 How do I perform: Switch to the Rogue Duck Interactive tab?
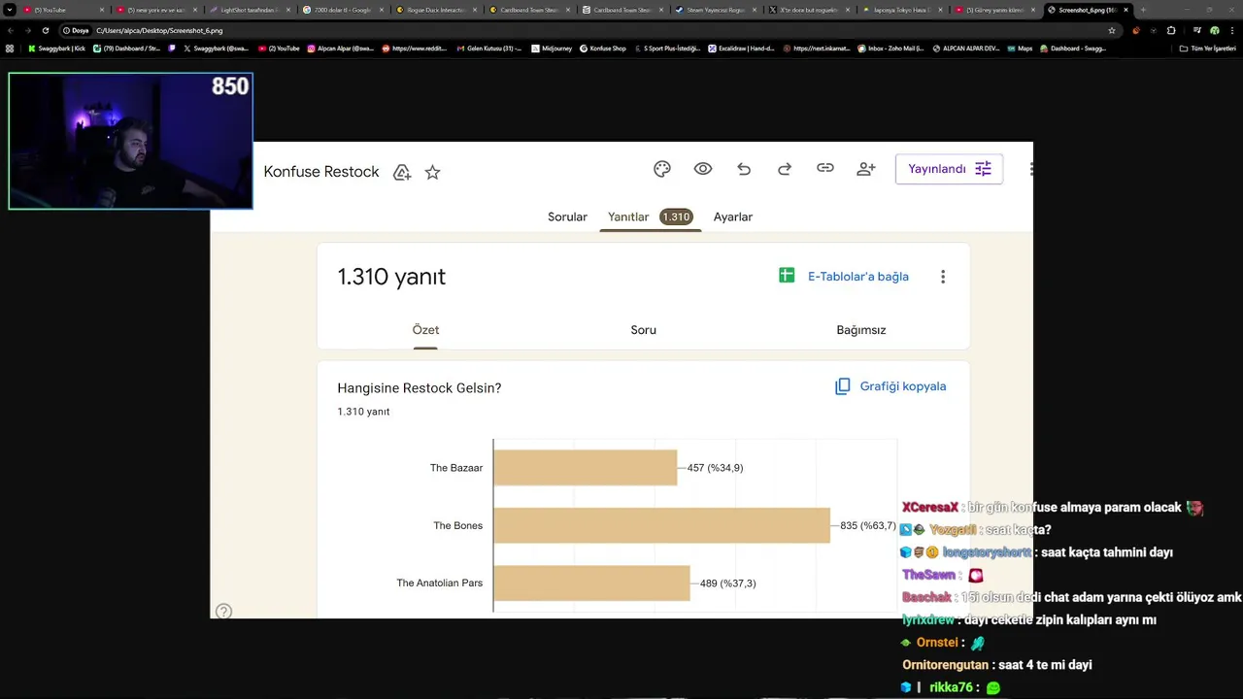[x=435, y=10]
